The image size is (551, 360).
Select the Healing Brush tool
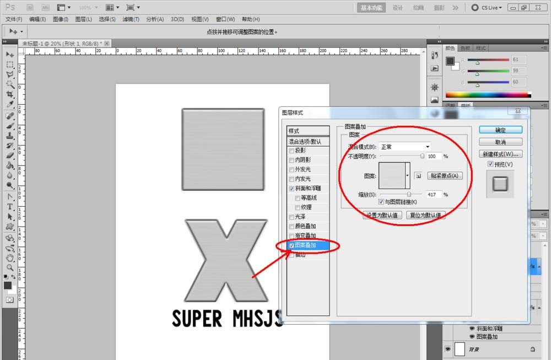point(10,116)
